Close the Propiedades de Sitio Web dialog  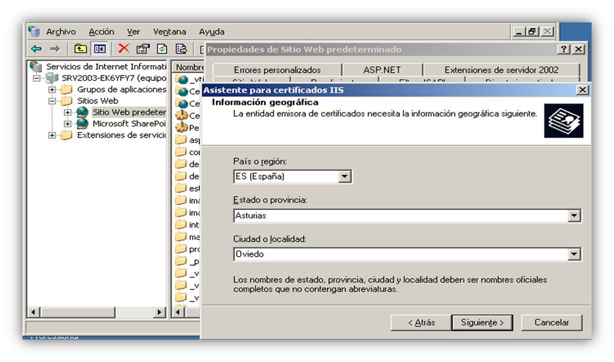[578, 49]
